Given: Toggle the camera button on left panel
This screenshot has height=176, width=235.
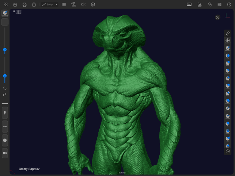Looking at the screenshot, I should tap(5, 153).
